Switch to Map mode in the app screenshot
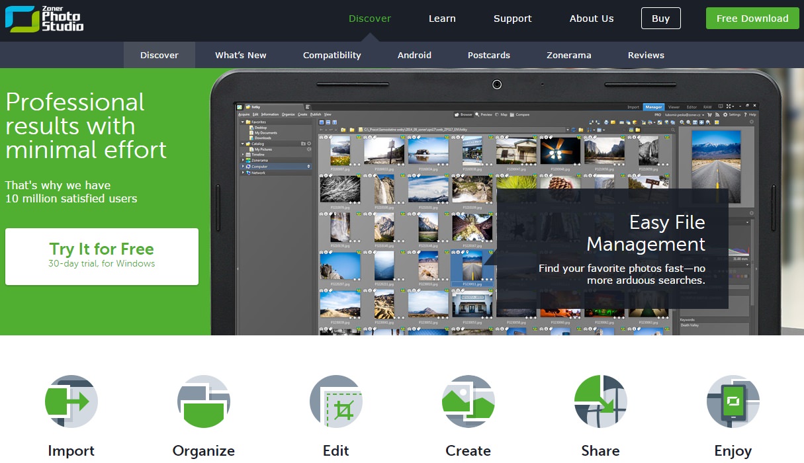This screenshot has height=463, width=804. click(501, 114)
